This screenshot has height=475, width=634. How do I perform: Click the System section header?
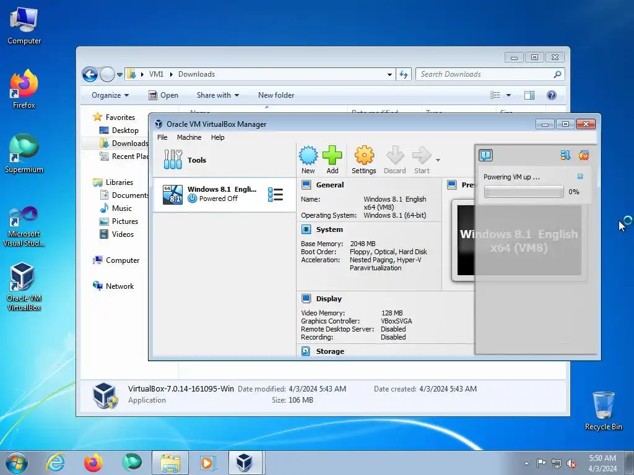click(x=329, y=229)
